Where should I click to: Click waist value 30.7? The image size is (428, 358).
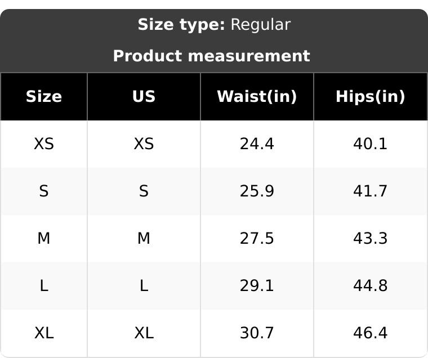coord(257,333)
